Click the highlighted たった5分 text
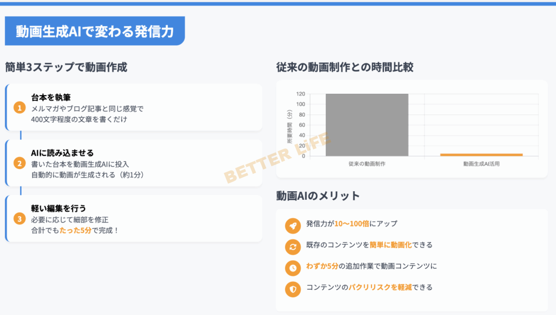 [x=75, y=230]
